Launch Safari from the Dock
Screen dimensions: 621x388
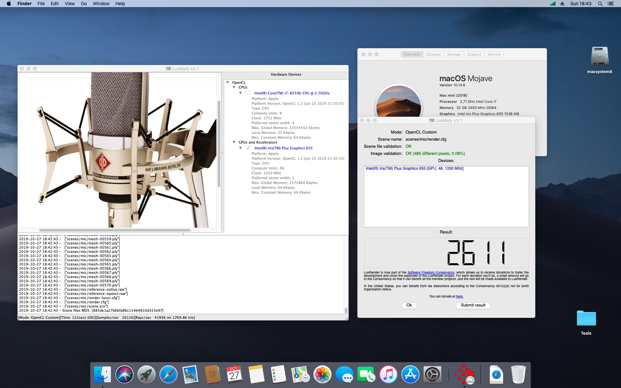[x=169, y=374]
